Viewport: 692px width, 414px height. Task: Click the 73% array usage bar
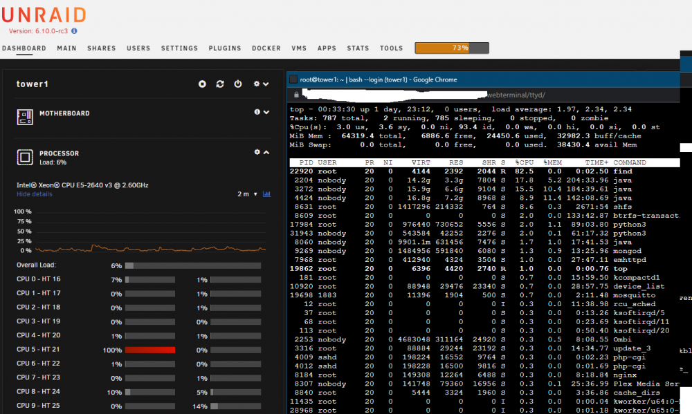(x=451, y=48)
